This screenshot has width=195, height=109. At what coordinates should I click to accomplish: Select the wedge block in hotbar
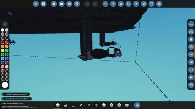[66, 105]
